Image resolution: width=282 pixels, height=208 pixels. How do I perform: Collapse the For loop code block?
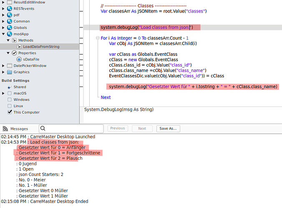click(97, 38)
